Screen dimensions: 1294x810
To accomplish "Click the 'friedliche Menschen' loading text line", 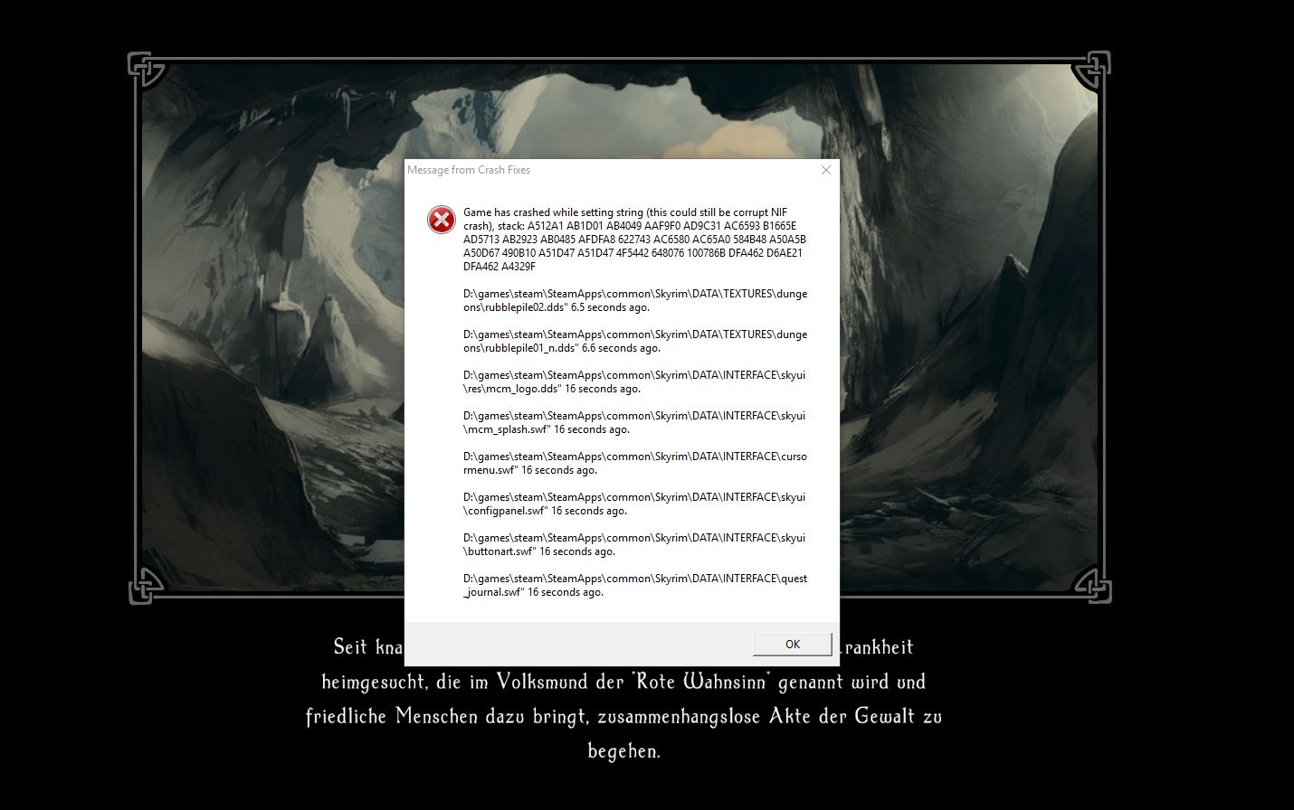I will coord(391,716).
